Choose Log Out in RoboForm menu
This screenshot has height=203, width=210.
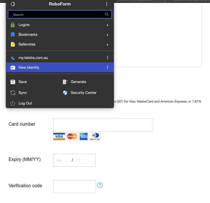(x=25, y=103)
